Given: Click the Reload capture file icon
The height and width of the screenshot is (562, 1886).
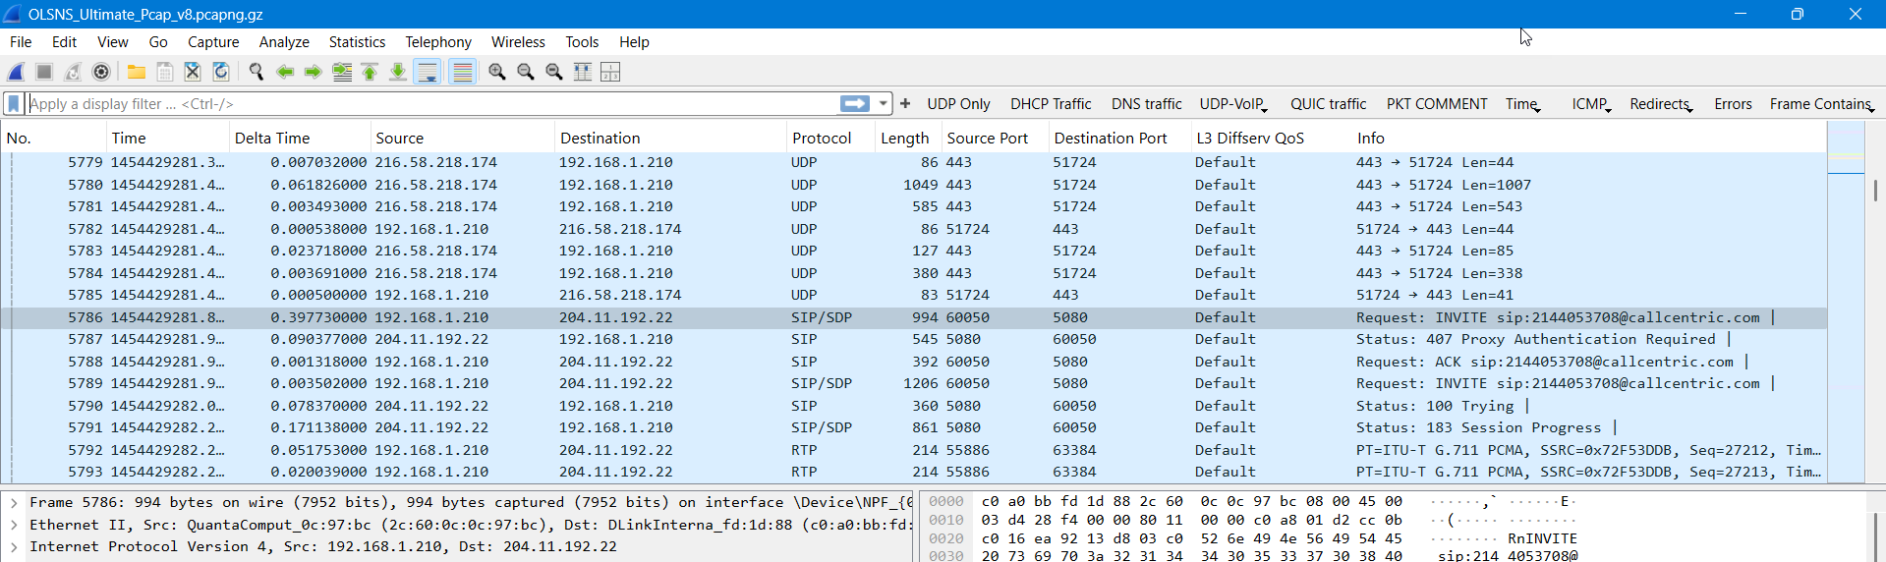Looking at the screenshot, I should [x=221, y=72].
